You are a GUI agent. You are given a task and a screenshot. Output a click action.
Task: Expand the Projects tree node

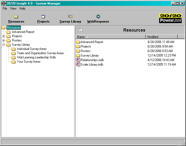coord(3,36)
